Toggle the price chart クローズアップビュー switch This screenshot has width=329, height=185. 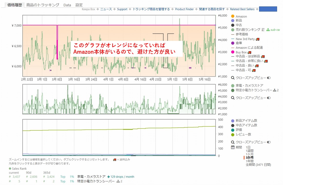pyautogui.click(x=269, y=78)
